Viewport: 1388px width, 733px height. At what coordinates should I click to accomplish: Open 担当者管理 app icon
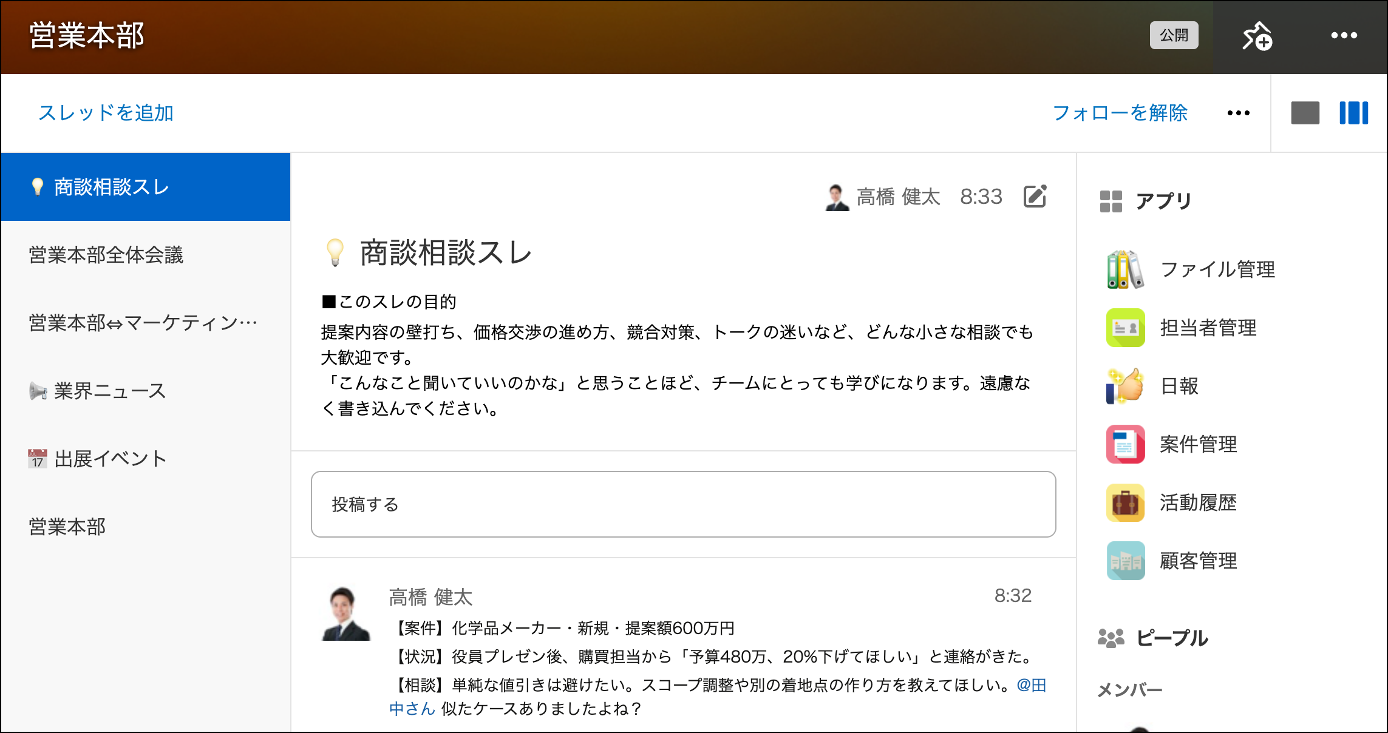(x=1125, y=328)
